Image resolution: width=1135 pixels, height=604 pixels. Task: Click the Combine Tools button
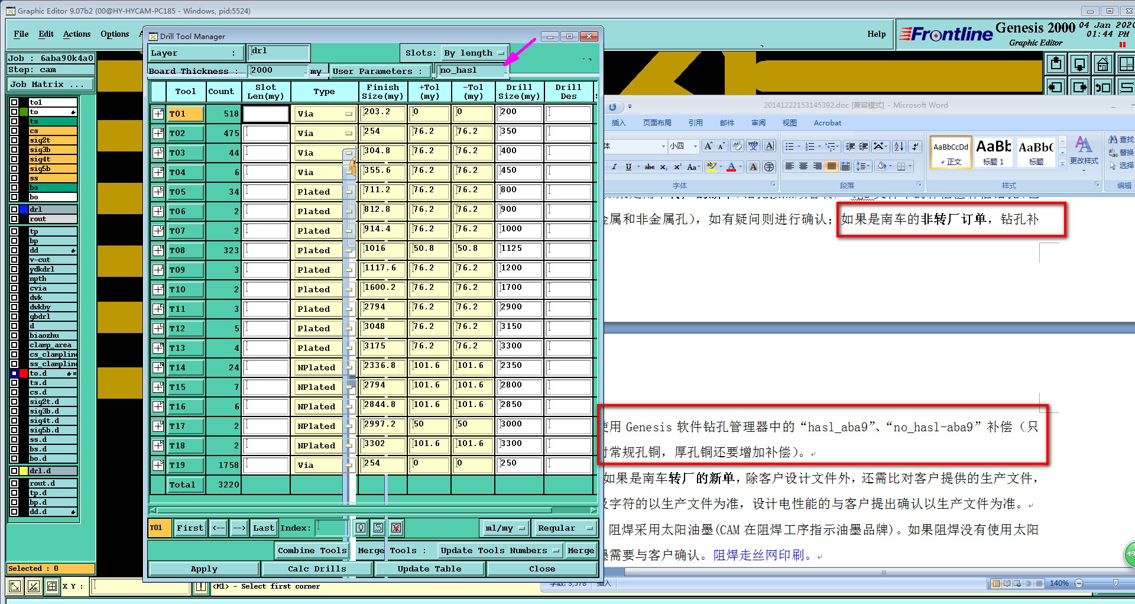click(x=312, y=550)
